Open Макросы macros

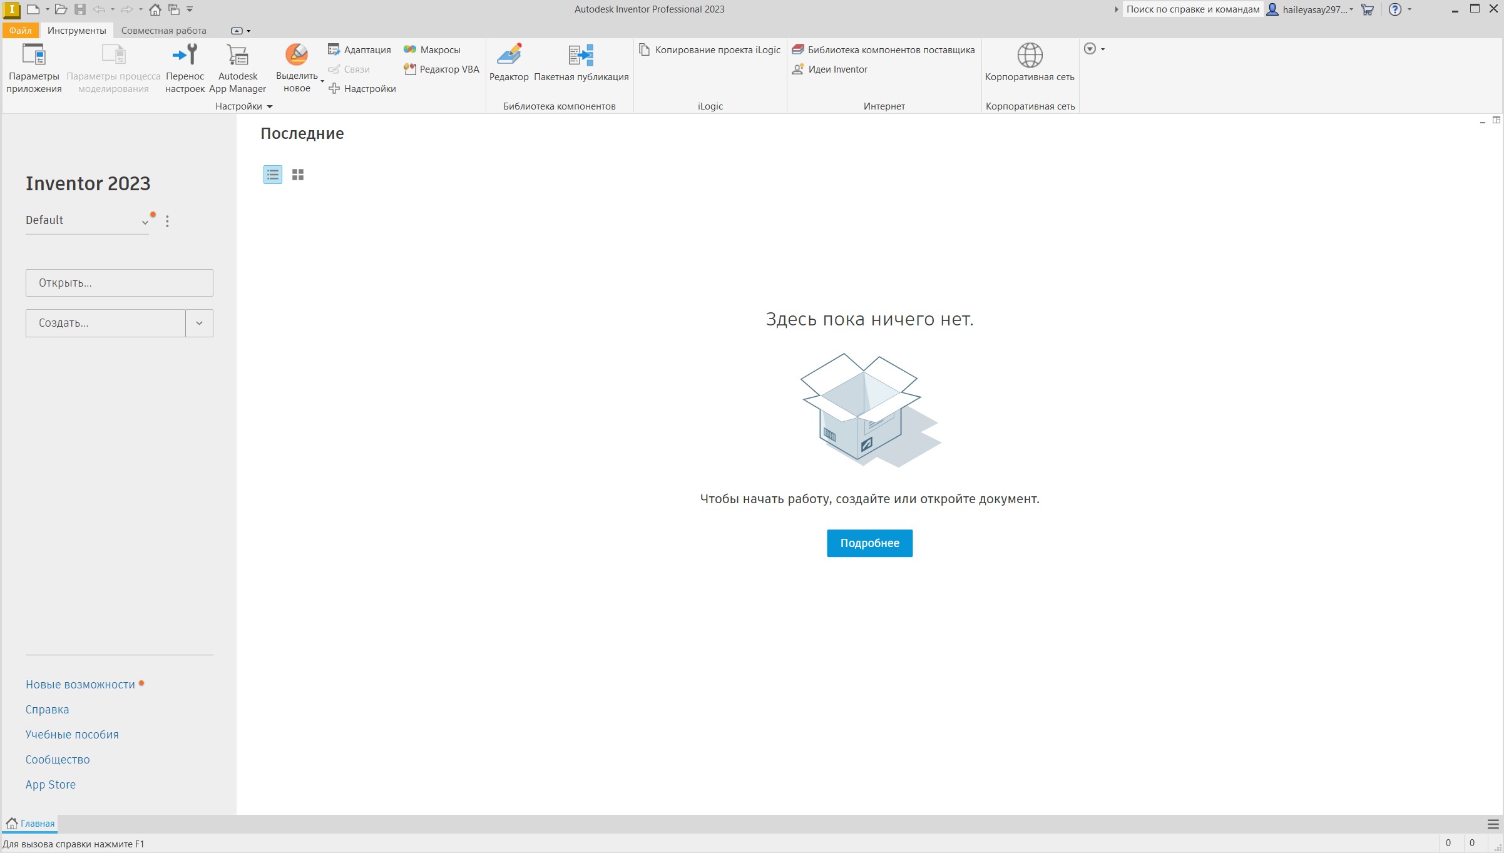point(432,49)
